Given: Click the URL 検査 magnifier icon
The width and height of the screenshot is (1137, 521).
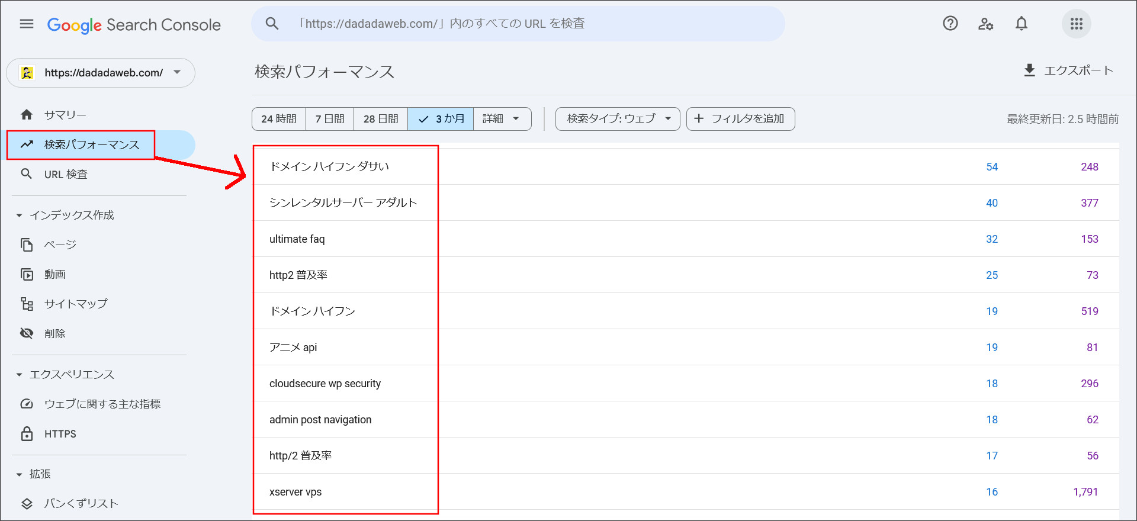Looking at the screenshot, I should point(27,174).
